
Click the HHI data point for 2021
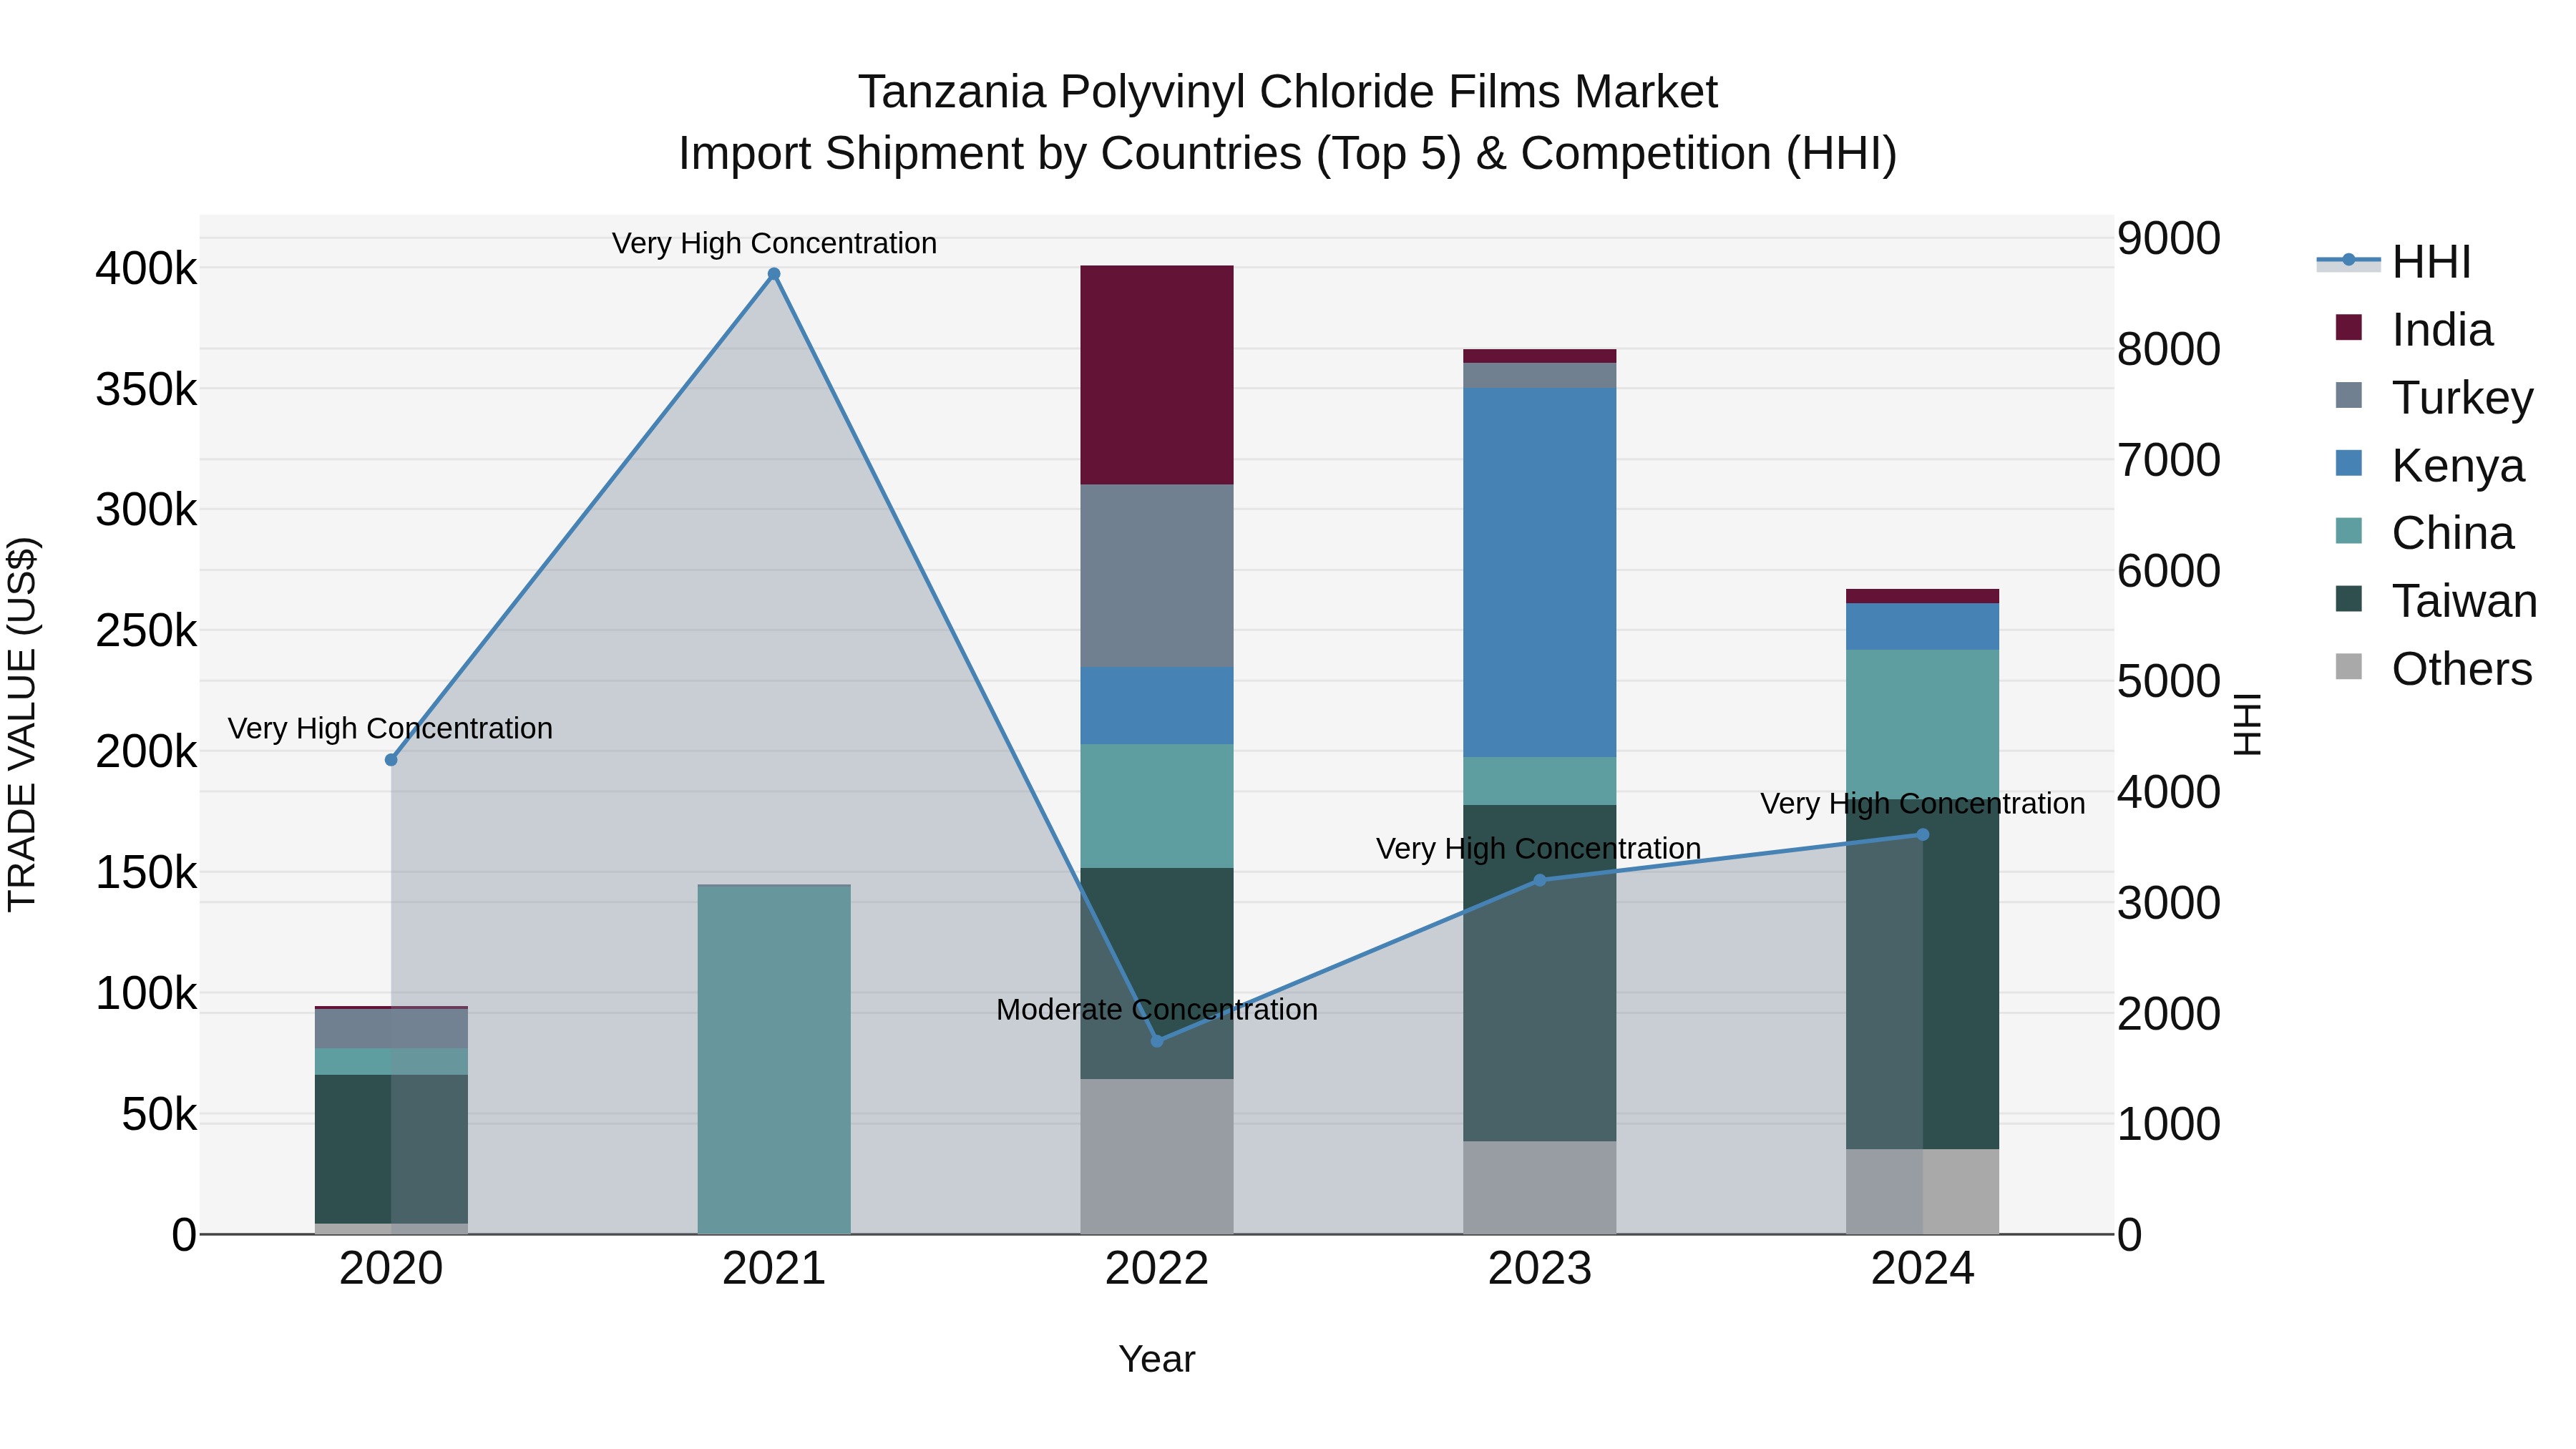[x=774, y=274]
